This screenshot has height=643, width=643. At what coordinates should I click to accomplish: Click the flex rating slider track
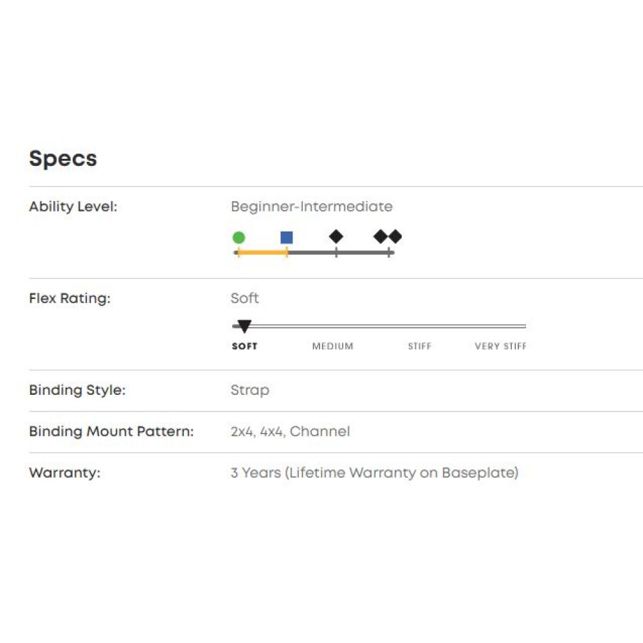[x=386, y=326]
